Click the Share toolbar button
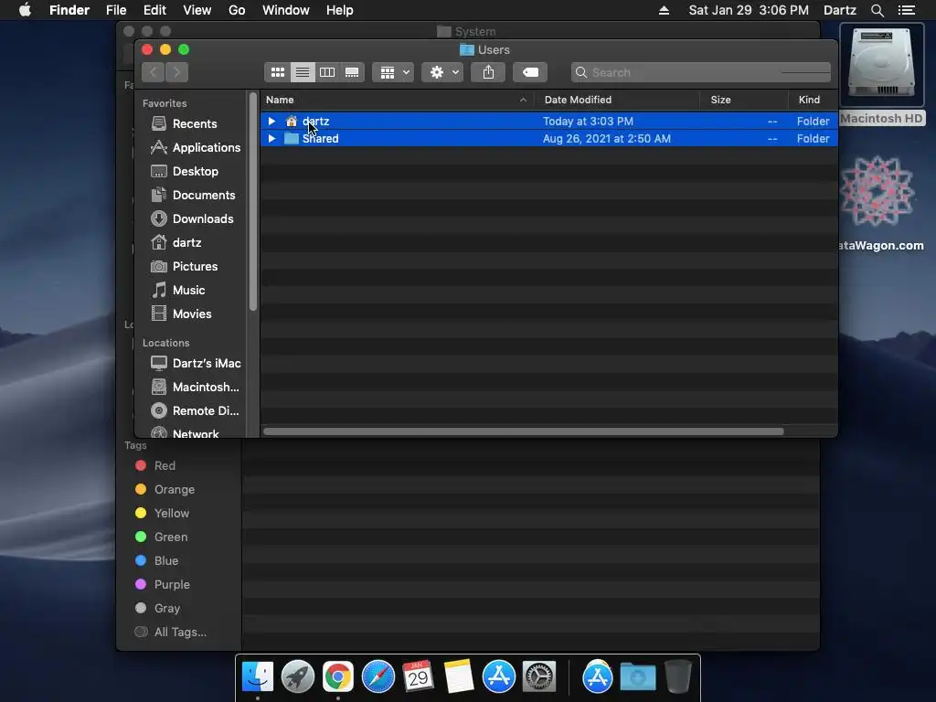Image resolution: width=936 pixels, height=702 pixels. point(488,72)
